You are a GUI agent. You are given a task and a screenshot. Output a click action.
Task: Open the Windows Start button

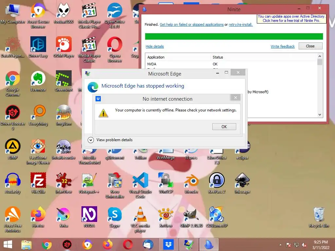point(8,244)
